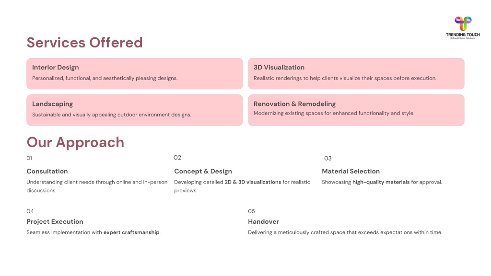Image resolution: width=491 pixels, height=276 pixels.
Task: Click the Our Approach heading
Action: [x=75, y=142]
